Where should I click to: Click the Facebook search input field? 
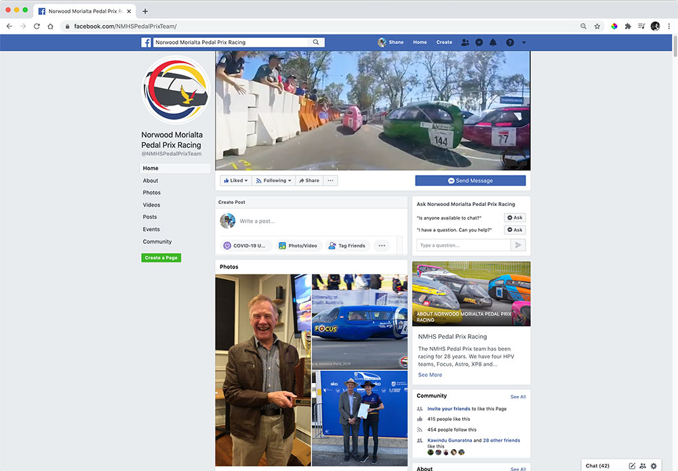(x=233, y=42)
